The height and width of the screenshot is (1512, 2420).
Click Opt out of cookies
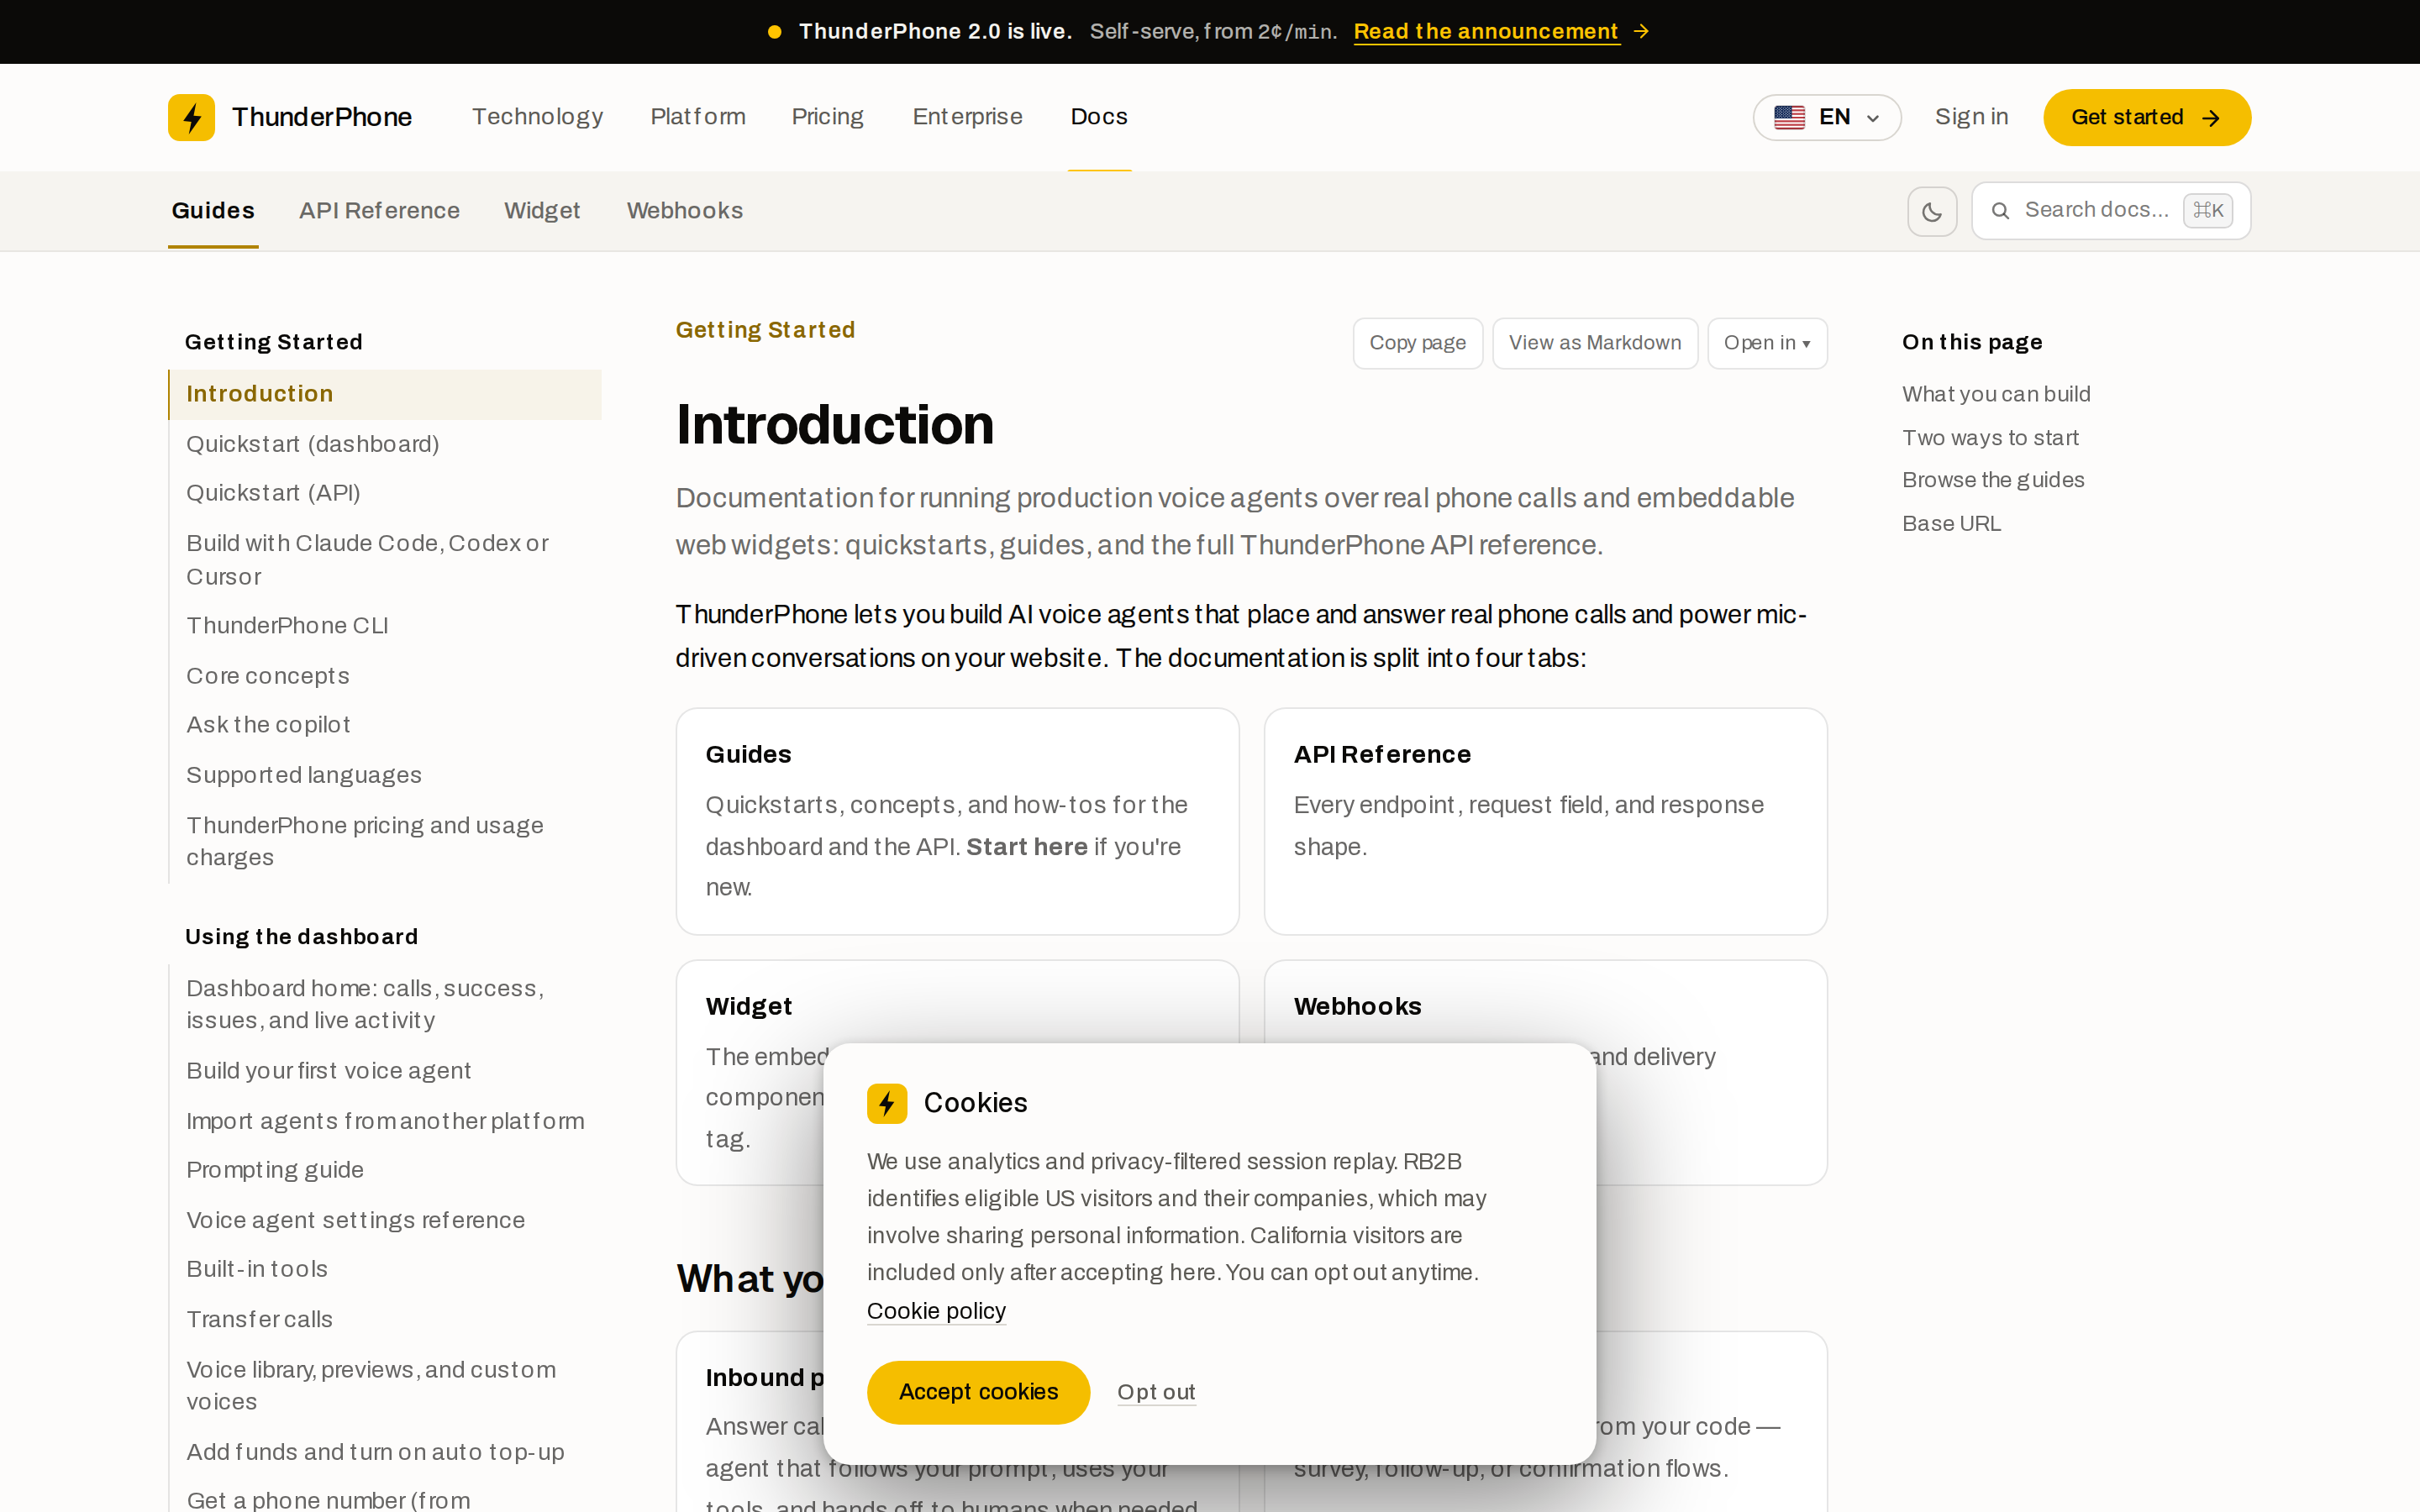1156,1392
